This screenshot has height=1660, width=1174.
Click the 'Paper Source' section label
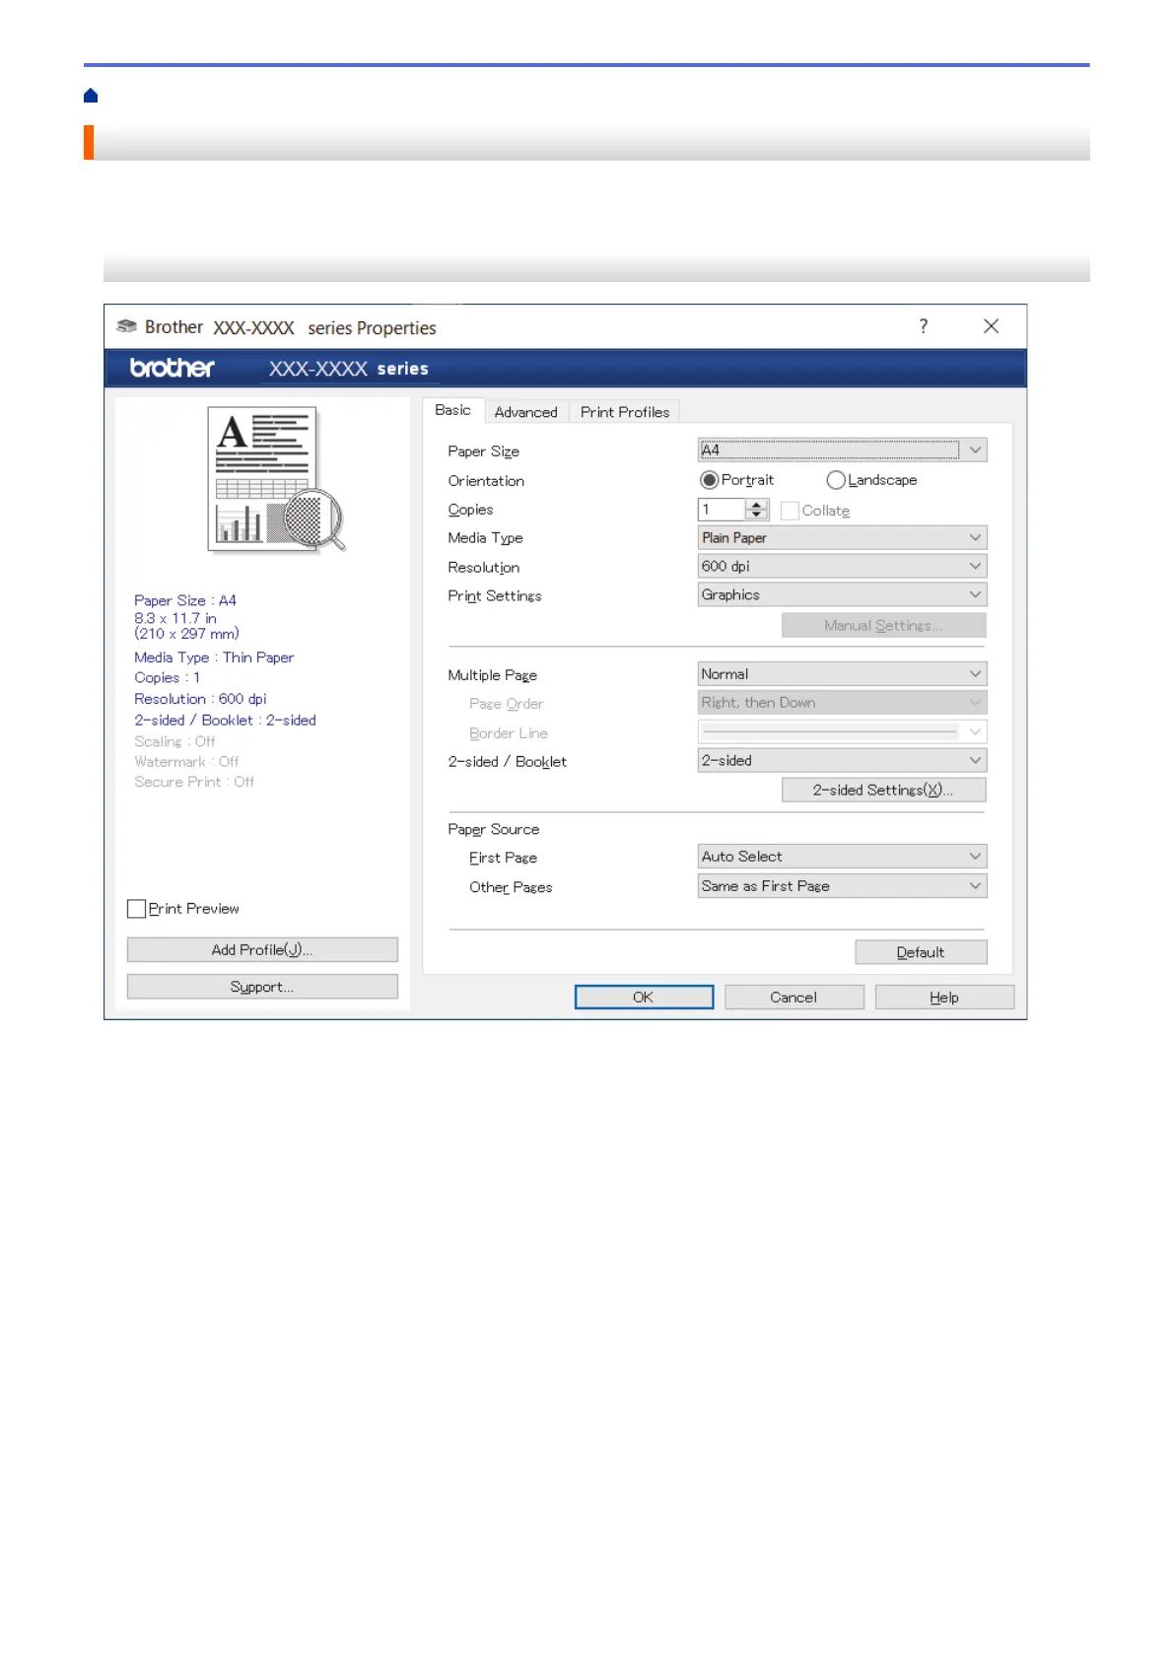[x=494, y=830]
